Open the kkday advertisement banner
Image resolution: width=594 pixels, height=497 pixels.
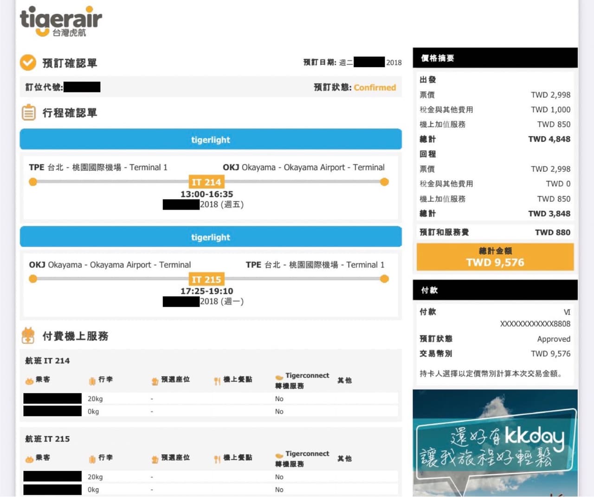tap(495, 443)
